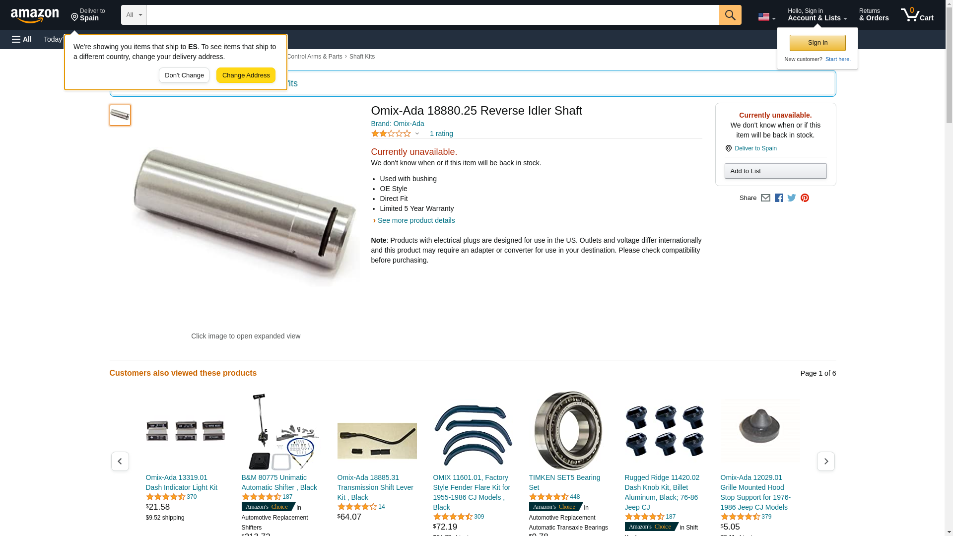Viewport: 953px width, 536px height.
Task: Share product via email icon
Action: (765, 198)
